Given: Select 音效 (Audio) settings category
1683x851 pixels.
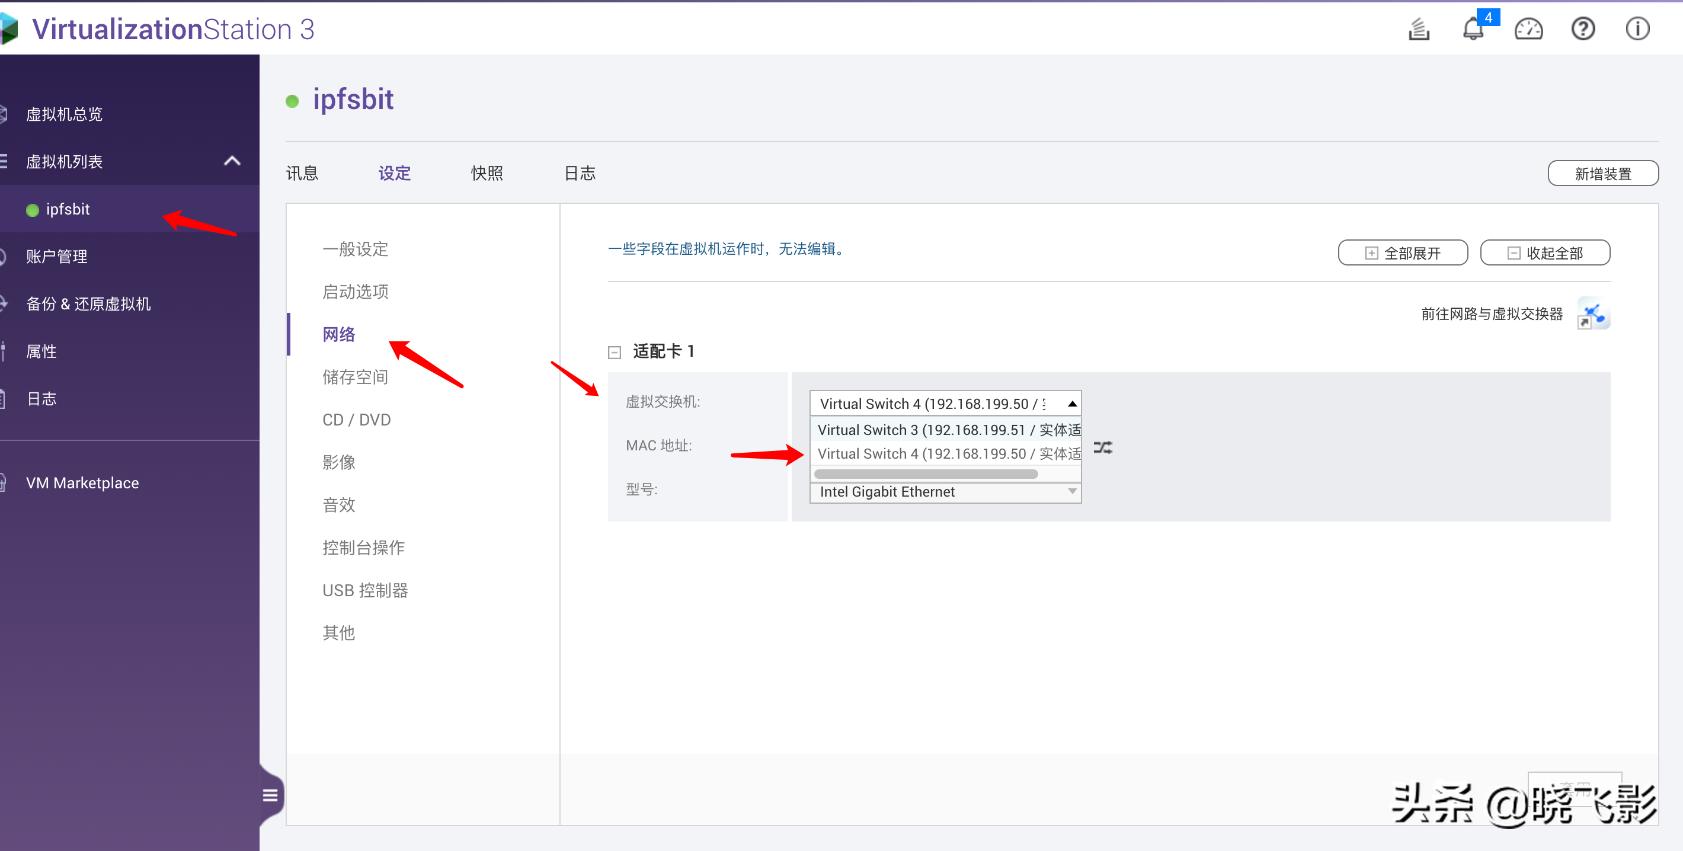Looking at the screenshot, I should pos(338,505).
